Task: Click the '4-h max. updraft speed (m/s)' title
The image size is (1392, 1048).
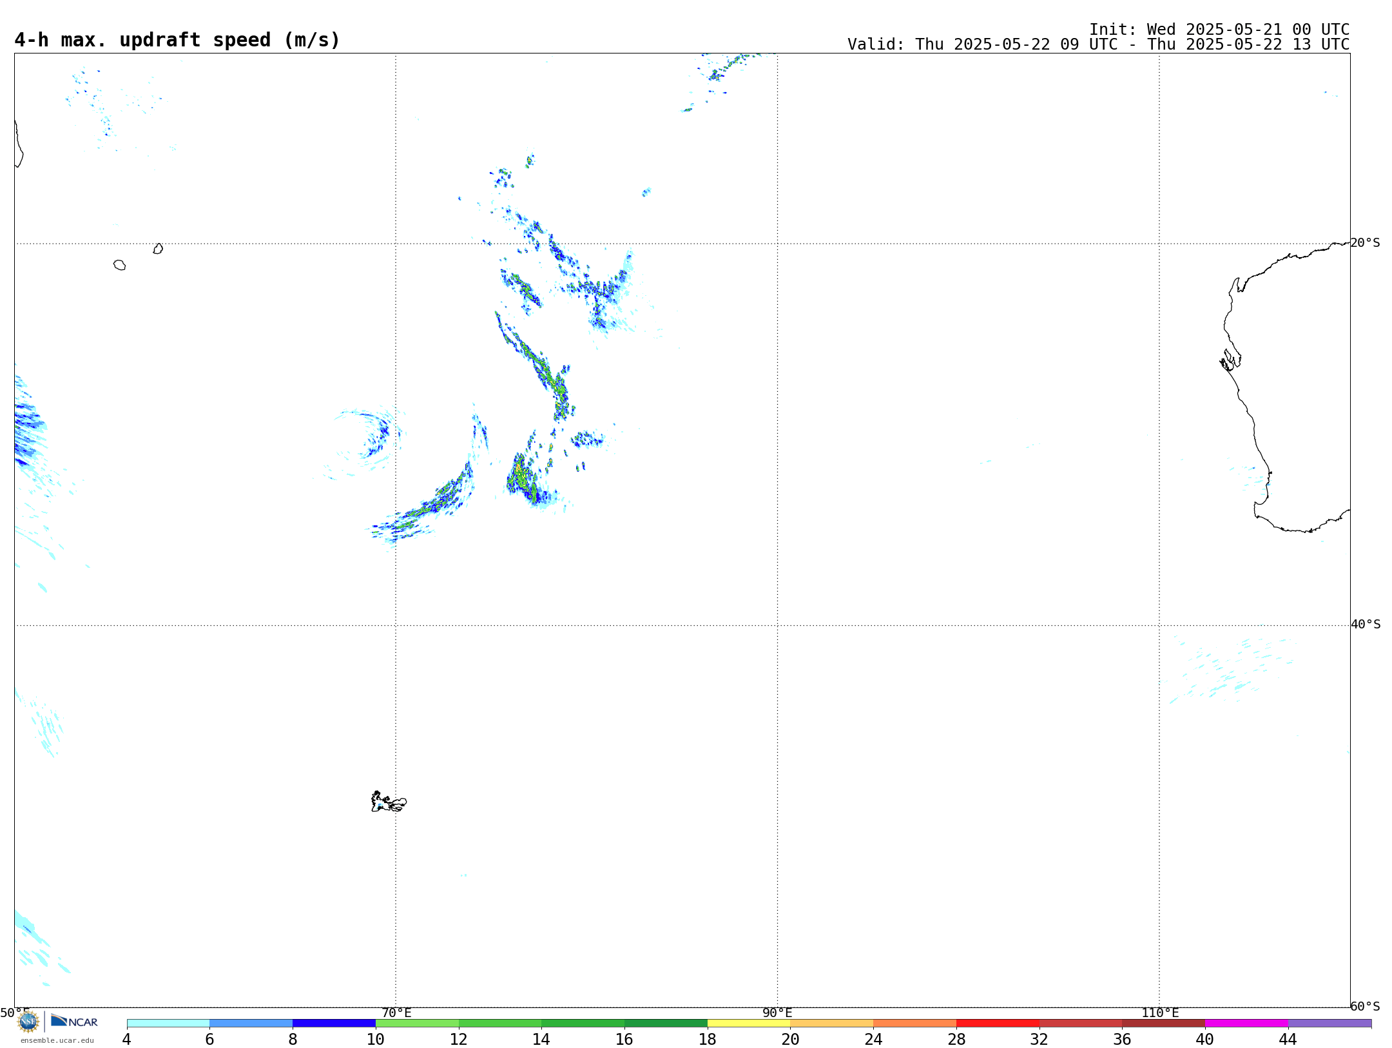Action: click(x=177, y=40)
